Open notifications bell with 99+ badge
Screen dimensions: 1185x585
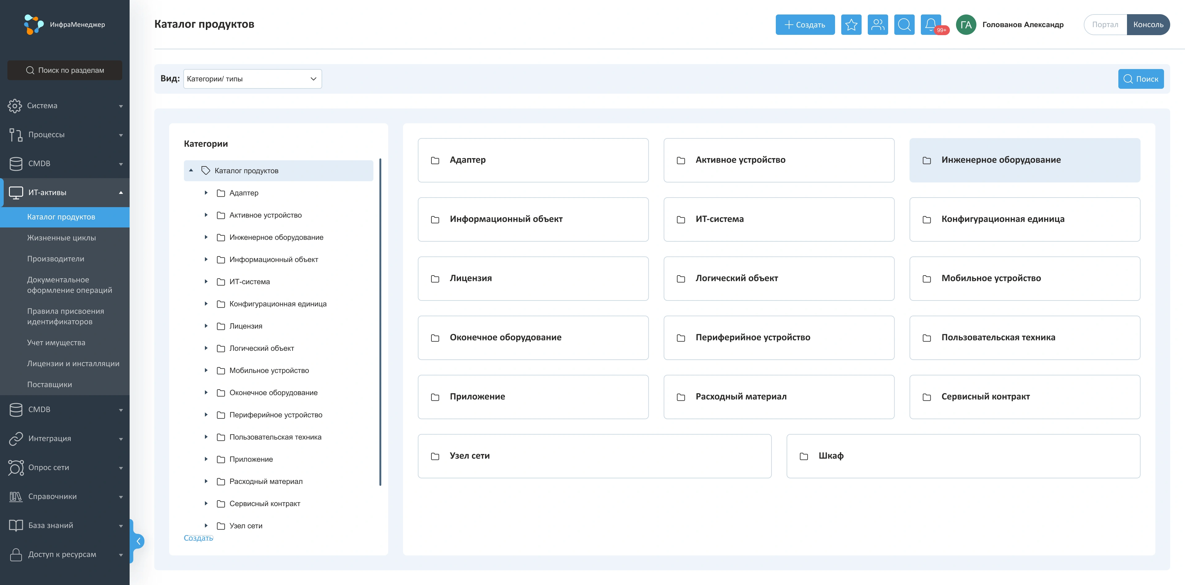(x=931, y=25)
